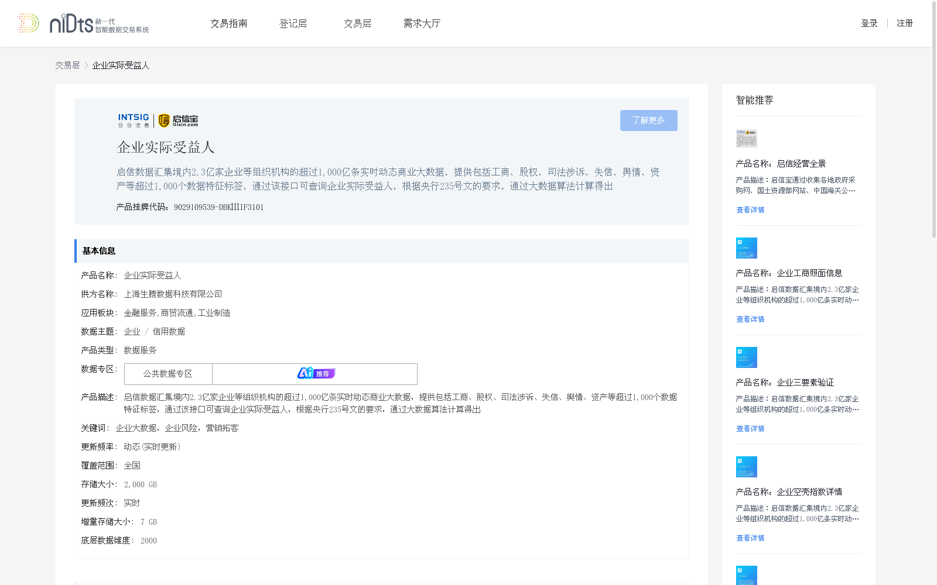Click blue icon for 企业三要素验证
Viewport: 937px width, 585px height.
tap(747, 357)
